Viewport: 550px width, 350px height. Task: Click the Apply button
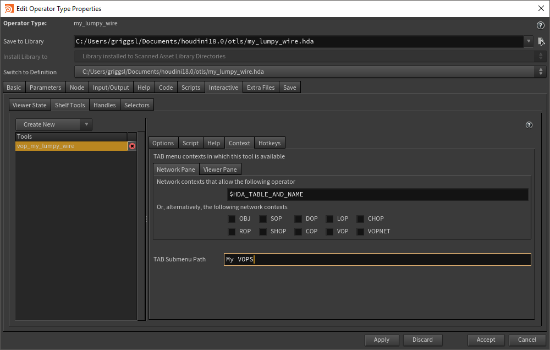coord(381,340)
